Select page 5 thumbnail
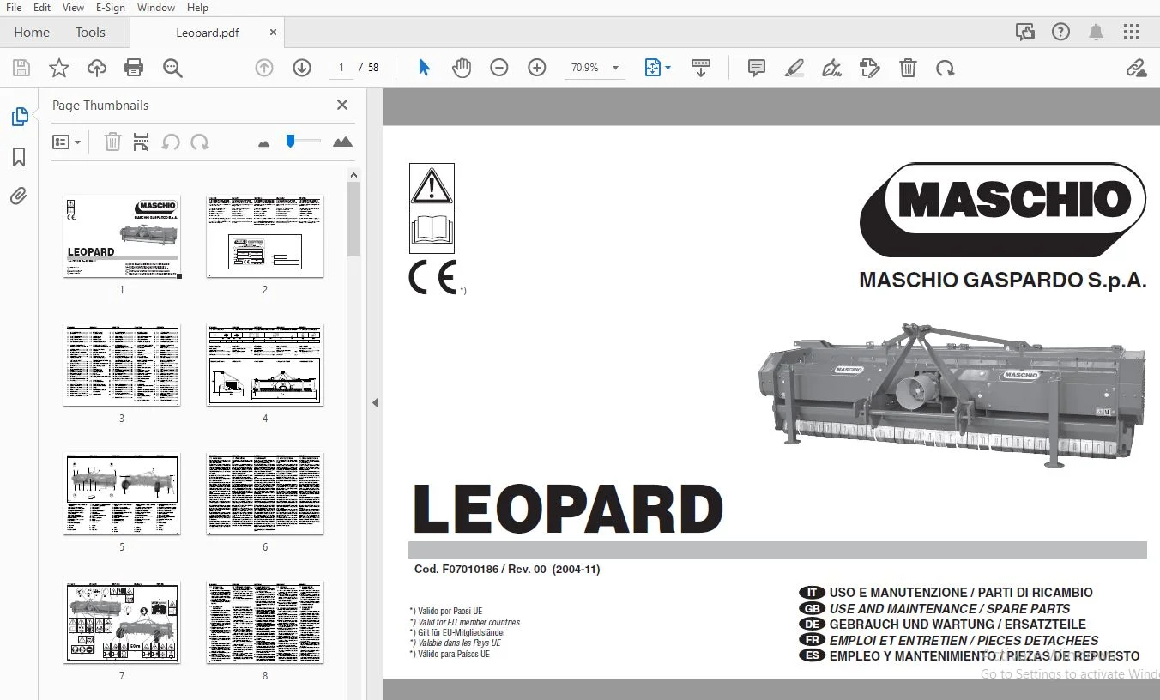 click(x=122, y=493)
